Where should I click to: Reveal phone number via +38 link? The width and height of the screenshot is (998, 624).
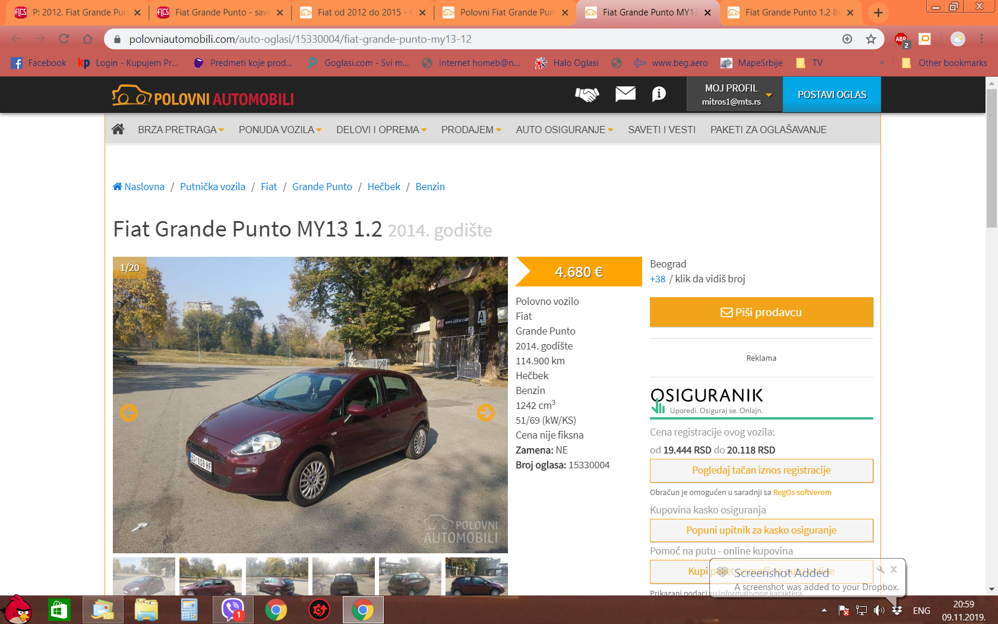[658, 279]
